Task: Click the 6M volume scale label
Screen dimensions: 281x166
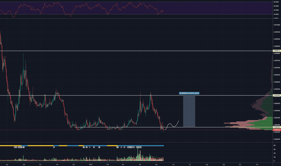Action: pyautogui.click(x=275, y=149)
